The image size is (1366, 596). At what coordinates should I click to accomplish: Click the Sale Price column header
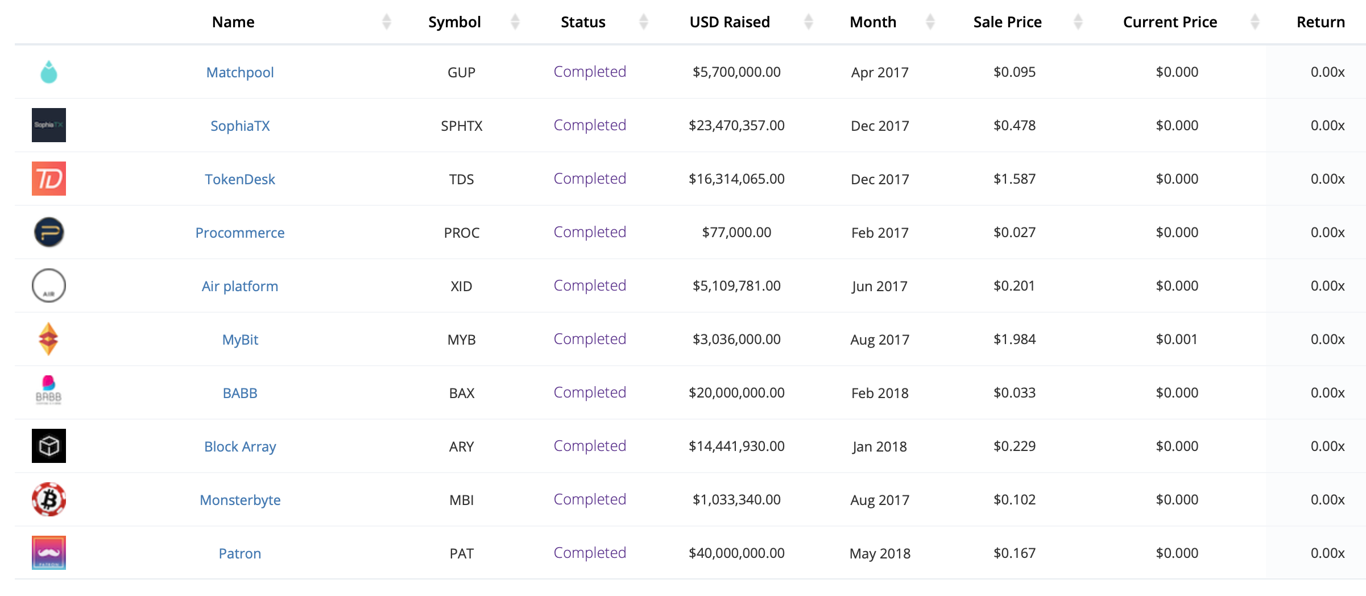1007,22
